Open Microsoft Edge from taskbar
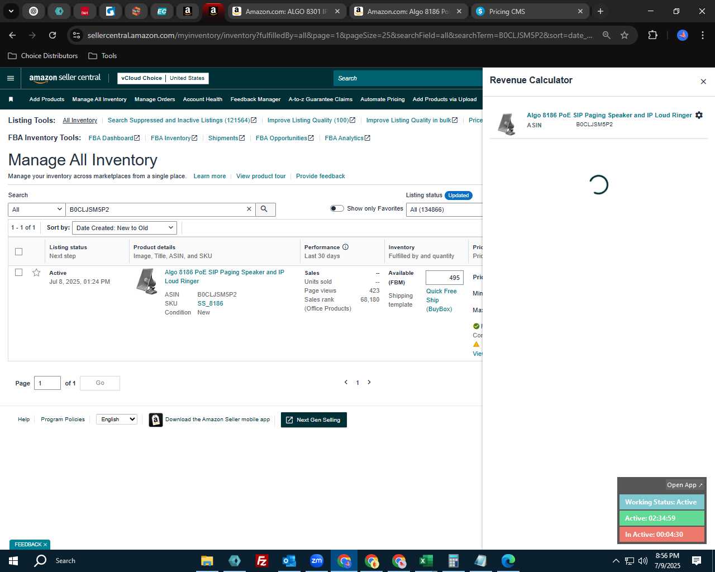This screenshot has height=572, width=715. click(508, 561)
